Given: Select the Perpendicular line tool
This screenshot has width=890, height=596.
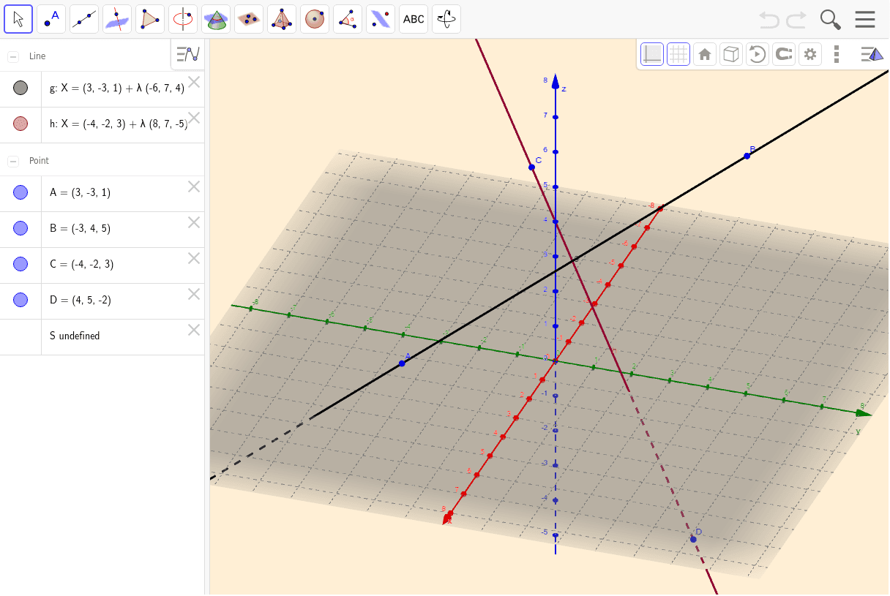Looking at the screenshot, I should (x=117, y=19).
